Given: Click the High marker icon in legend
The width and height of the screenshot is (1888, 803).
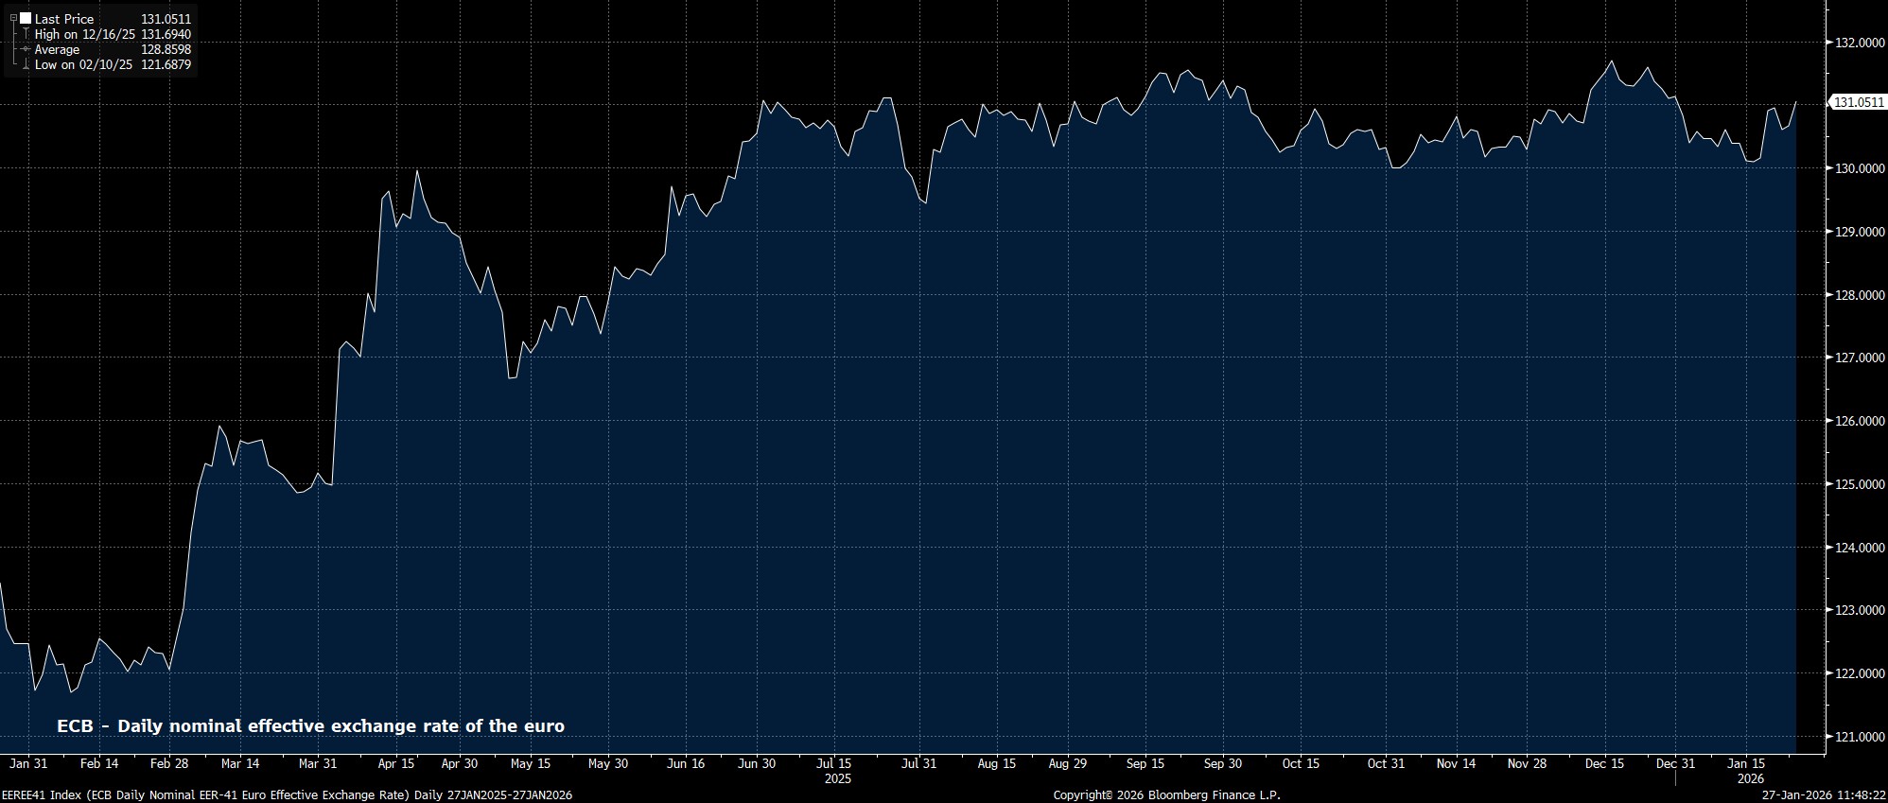Looking at the screenshot, I should coord(26,34).
